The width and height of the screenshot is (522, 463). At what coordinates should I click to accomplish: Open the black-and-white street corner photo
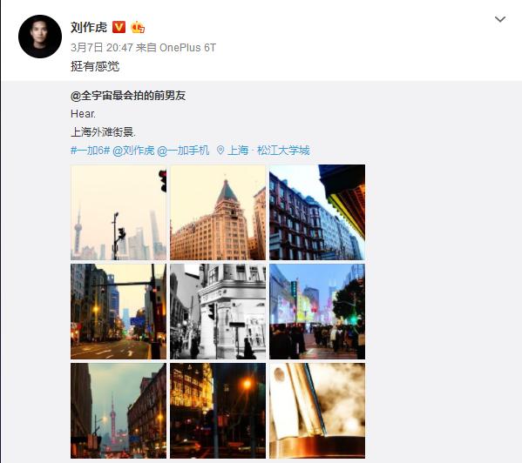(x=218, y=312)
